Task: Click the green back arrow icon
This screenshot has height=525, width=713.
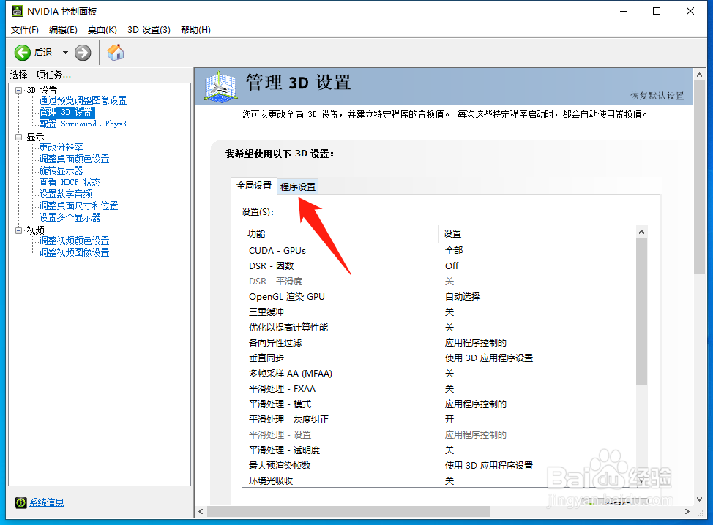Action: 22,53
